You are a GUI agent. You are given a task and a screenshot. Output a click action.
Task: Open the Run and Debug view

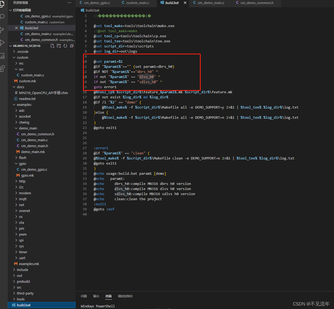[2, 43]
